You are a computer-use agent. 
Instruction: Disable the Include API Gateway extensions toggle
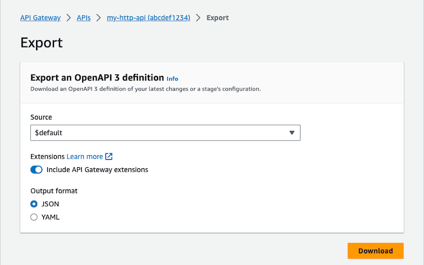click(37, 170)
